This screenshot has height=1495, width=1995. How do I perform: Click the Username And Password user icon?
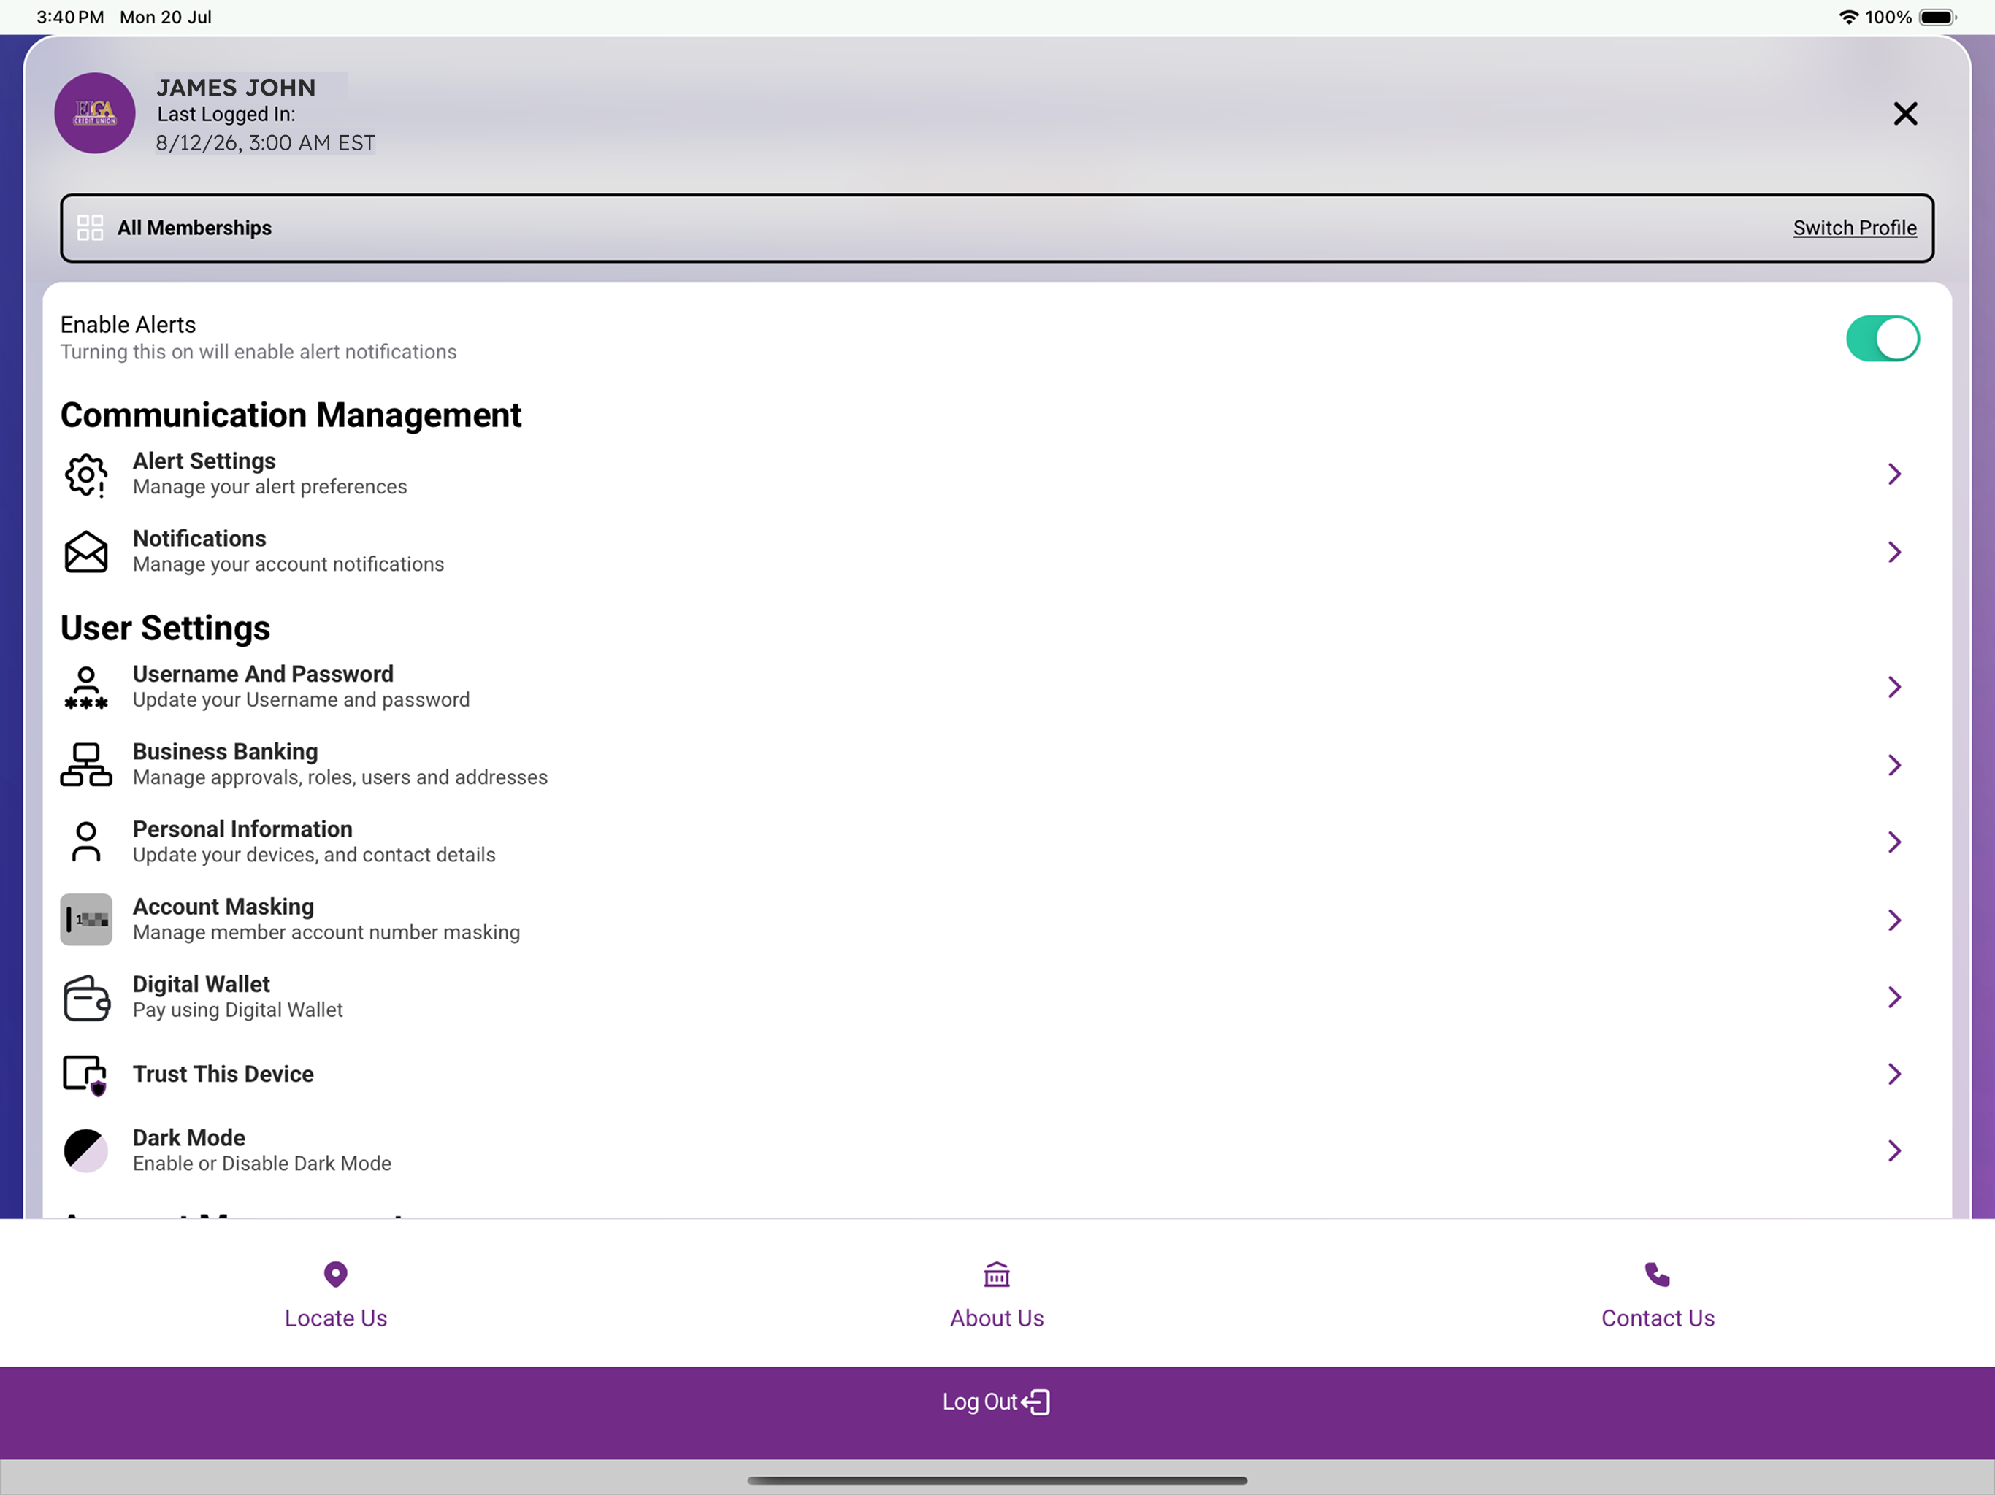tap(87, 687)
